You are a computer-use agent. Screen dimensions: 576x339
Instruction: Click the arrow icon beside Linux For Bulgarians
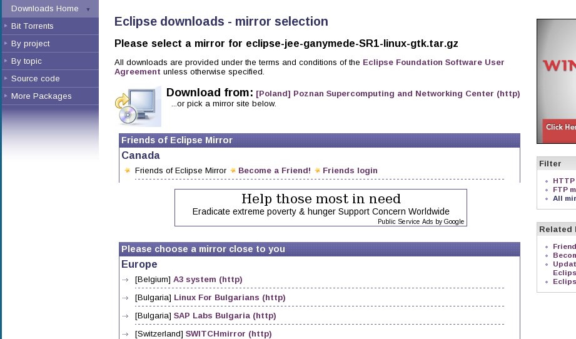tap(126, 298)
